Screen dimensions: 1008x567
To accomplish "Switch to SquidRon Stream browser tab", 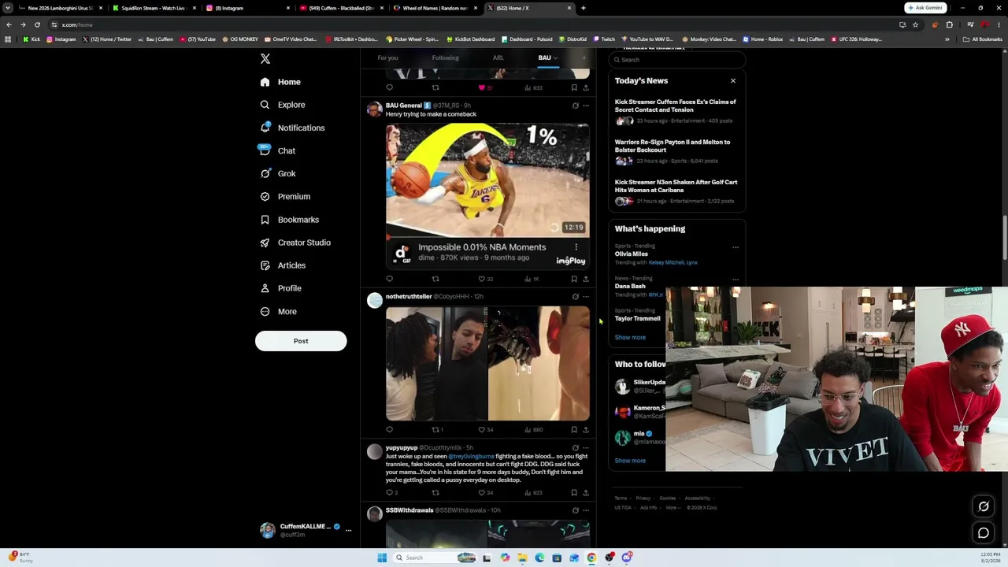I will coord(153,8).
